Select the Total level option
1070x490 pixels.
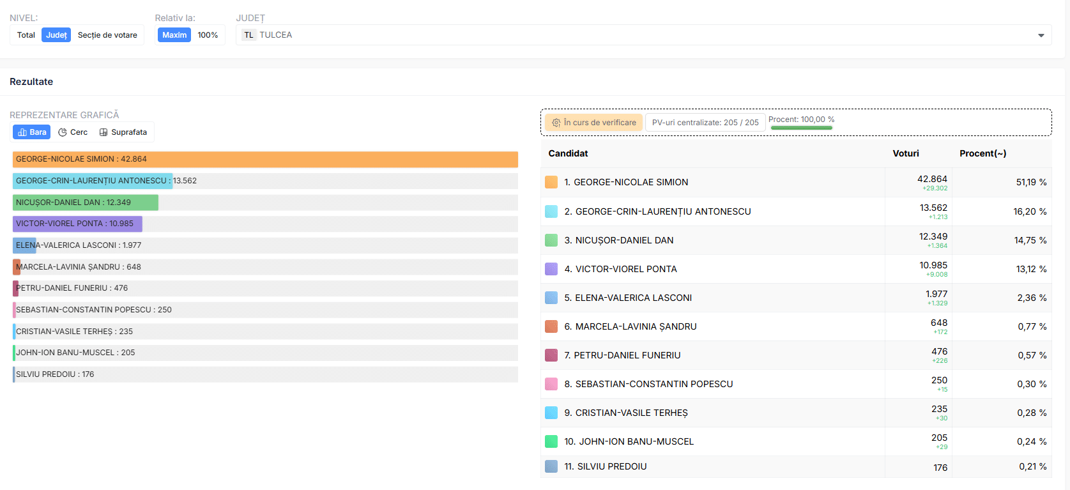pos(26,35)
